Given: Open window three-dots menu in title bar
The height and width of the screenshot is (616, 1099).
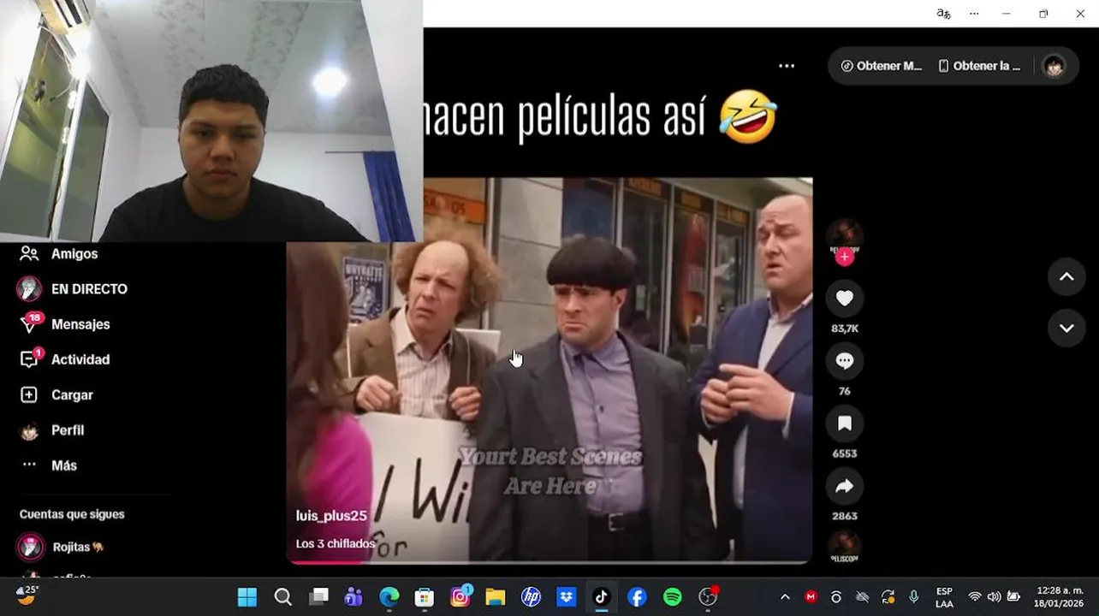Looking at the screenshot, I should pos(974,14).
